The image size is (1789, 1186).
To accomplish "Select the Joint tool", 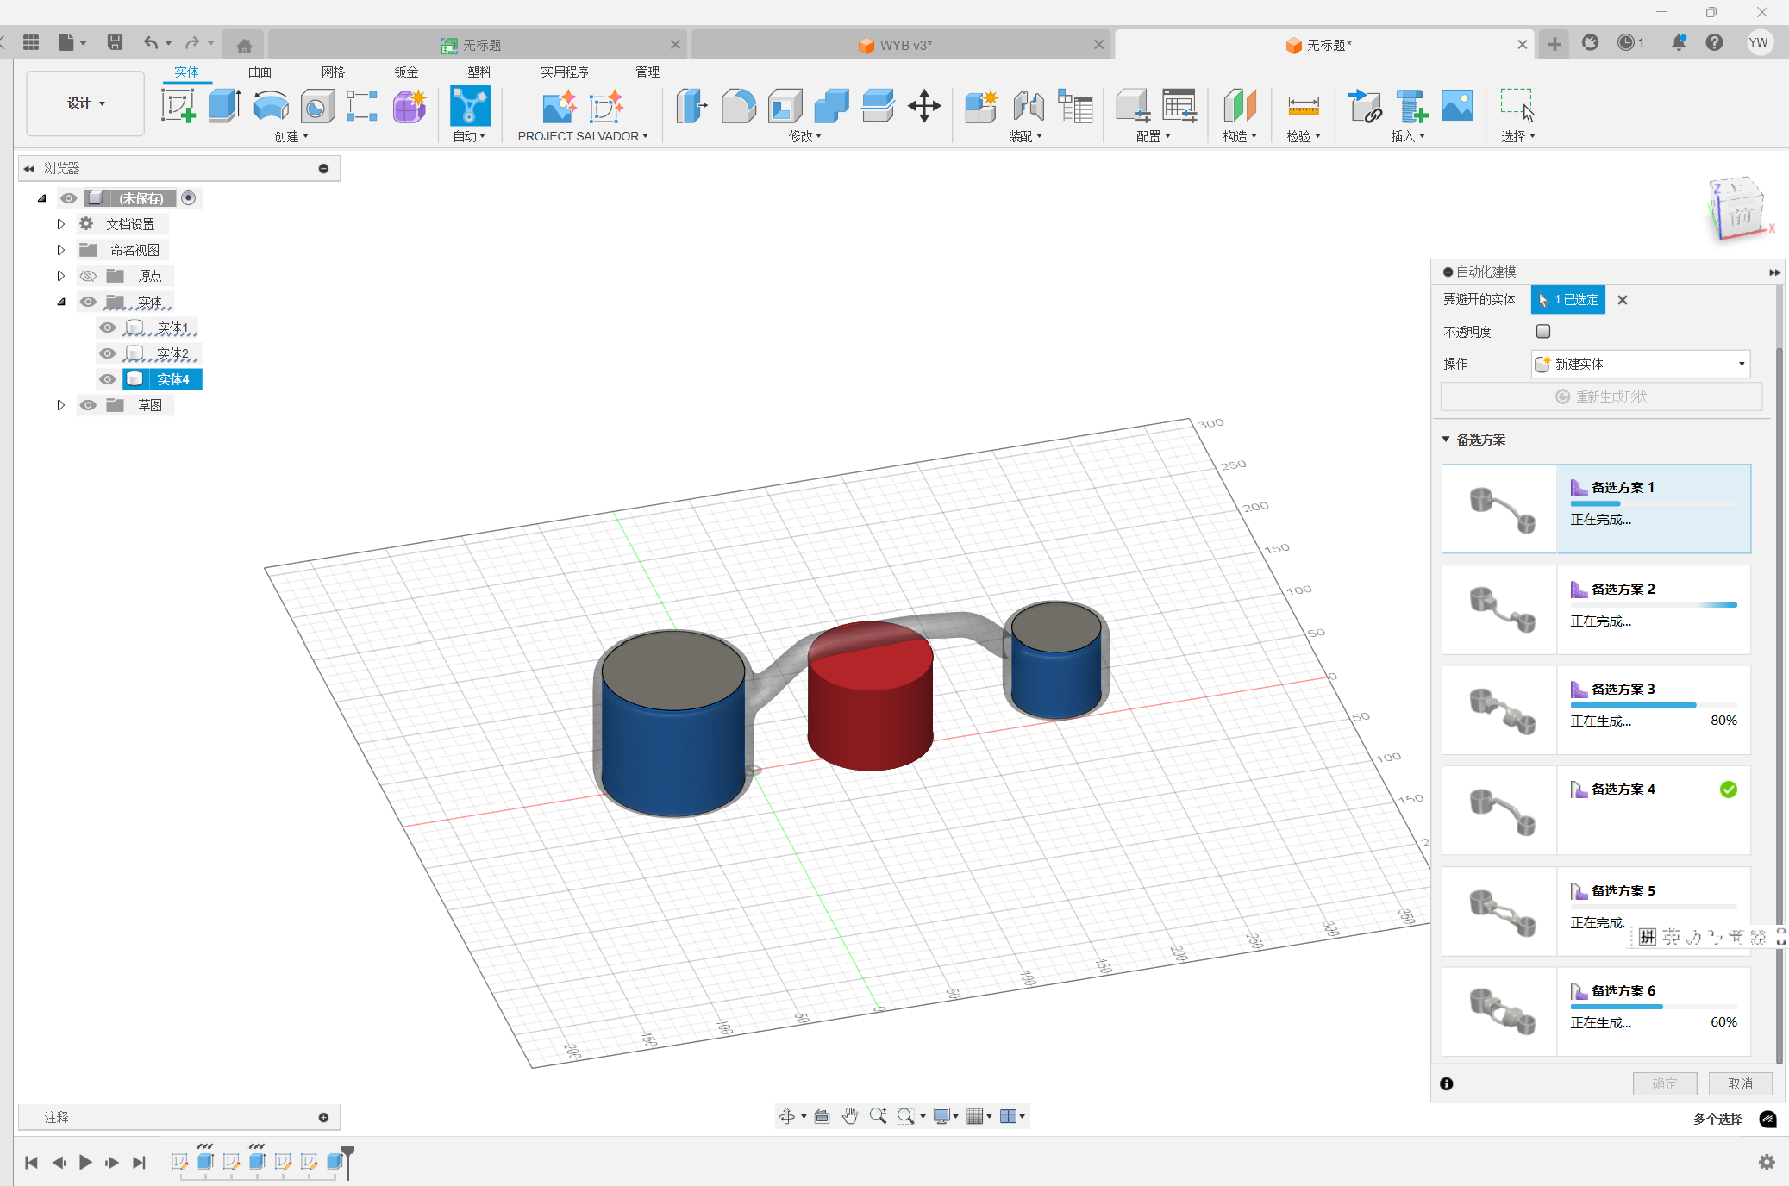I will tap(1028, 106).
